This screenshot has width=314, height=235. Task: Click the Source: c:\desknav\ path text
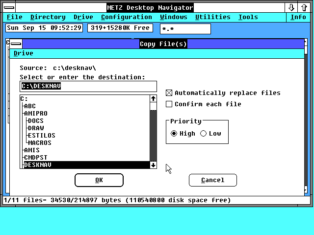coord(58,68)
